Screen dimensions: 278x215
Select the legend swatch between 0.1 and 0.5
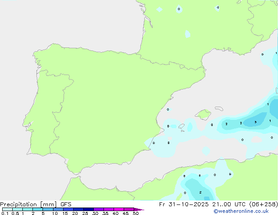click(7, 209)
